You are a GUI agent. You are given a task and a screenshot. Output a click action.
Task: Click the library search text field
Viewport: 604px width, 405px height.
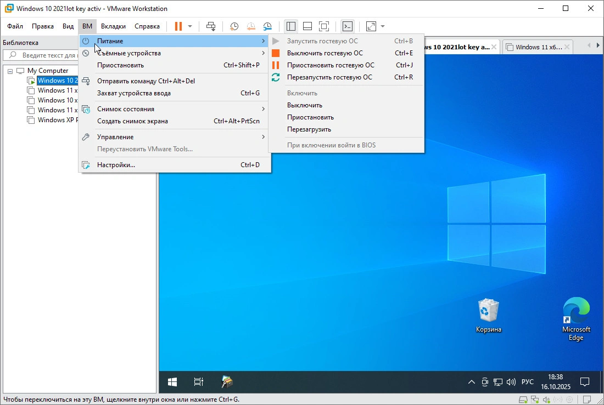click(48, 55)
